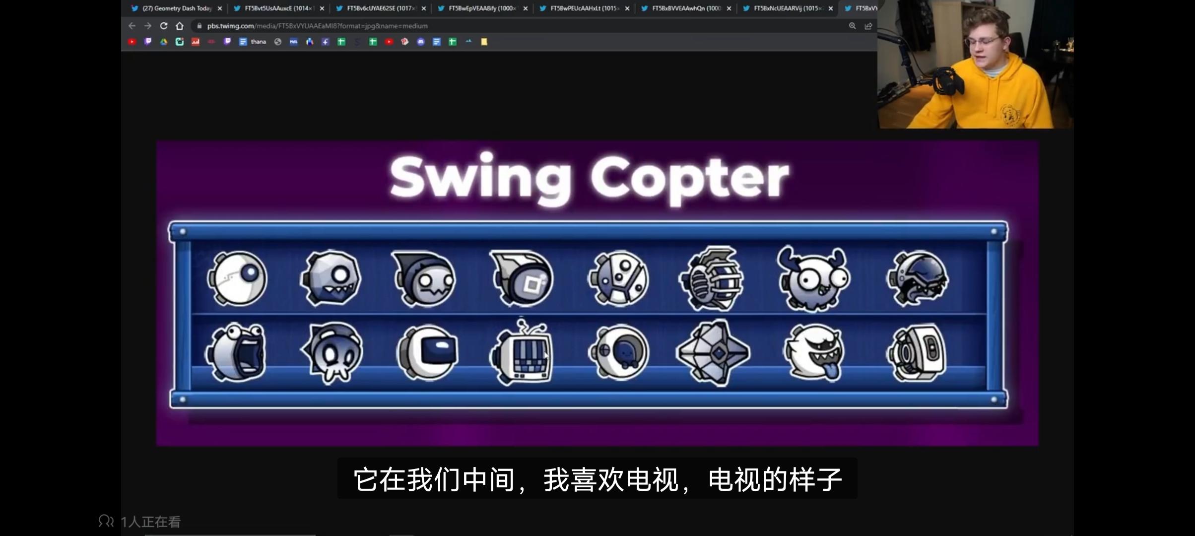The height and width of the screenshot is (536, 1195).
Task: Open the FT5Bvt5UsAAuxcE browser tab
Action: click(278, 8)
